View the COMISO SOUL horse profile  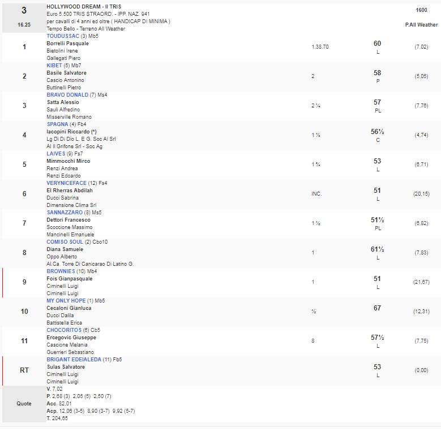pyautogui.click(x=65, y=242)
